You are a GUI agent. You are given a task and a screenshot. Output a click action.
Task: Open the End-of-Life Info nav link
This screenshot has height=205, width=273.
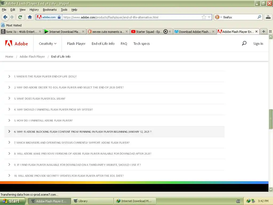click(103, 44)
